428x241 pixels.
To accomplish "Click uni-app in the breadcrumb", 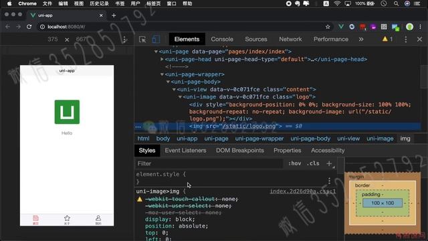I will (187, 139).
